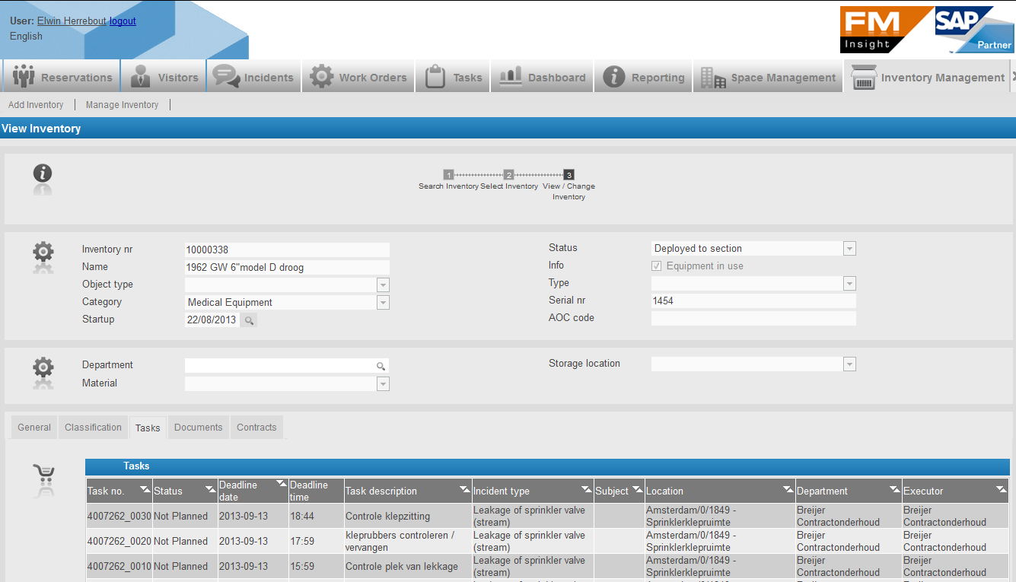This screenshot has height=582, width=1016.
Task: Expand the Status dropdown
Action: 849,249
